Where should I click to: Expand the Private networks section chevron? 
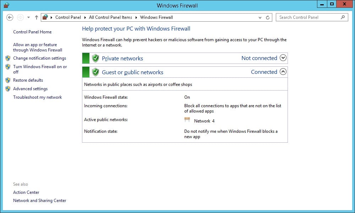(283, 58)
